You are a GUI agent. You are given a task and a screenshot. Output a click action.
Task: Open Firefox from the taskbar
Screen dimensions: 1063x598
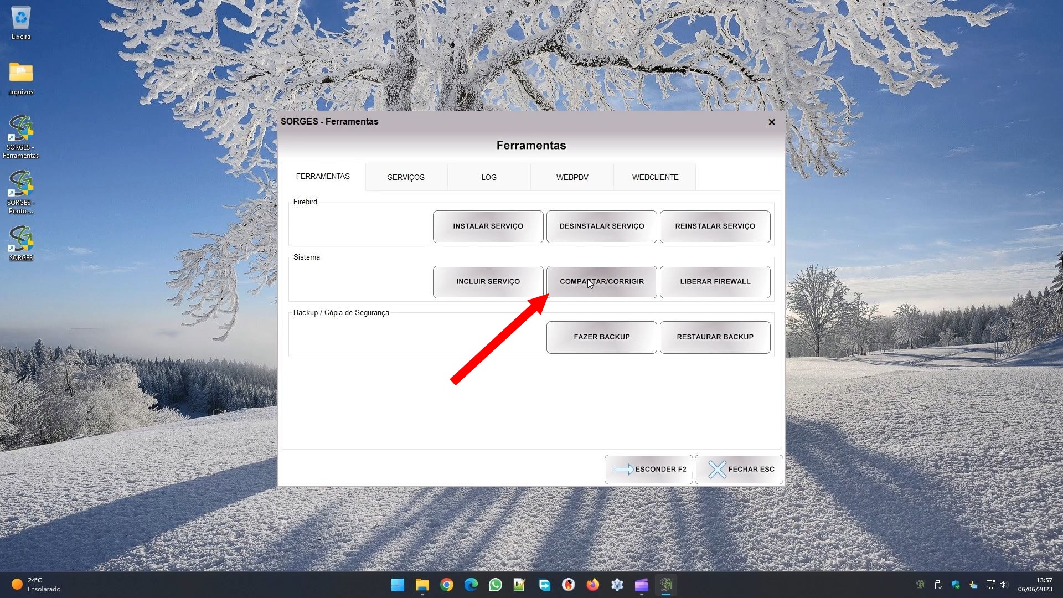[x=592, y=585]
